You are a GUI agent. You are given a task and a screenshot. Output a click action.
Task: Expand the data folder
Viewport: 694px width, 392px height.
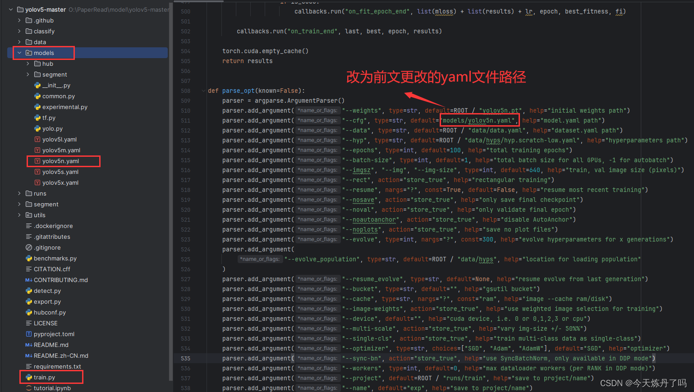click(x=19, y=42)
